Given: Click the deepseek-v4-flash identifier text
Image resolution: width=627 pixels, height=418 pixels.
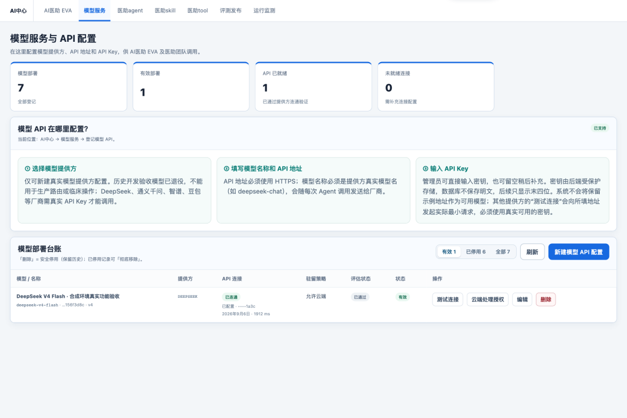Looking at the screenshot, I should [x=37, y=305].
